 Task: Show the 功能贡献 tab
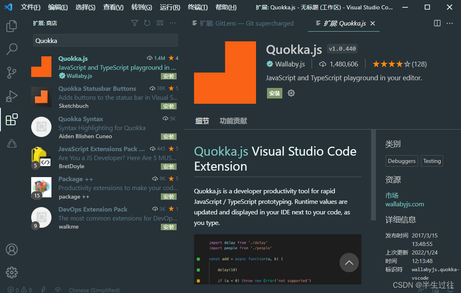click(x=233, y=121)
